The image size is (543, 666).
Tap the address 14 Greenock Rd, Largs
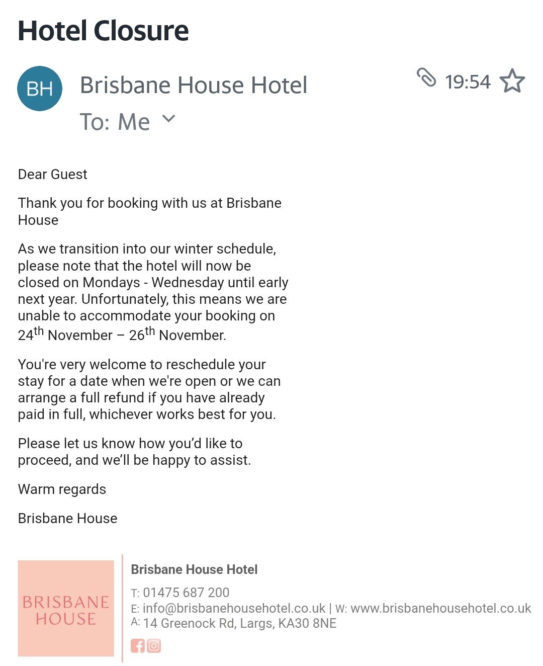click(239, 624)
